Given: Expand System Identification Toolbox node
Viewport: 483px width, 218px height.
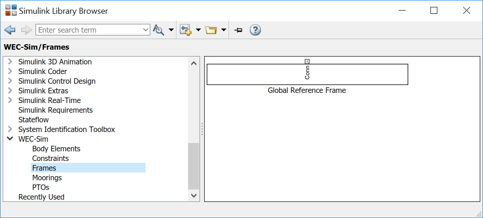Looking at the screenshot, I should click(x=10, y=129).
